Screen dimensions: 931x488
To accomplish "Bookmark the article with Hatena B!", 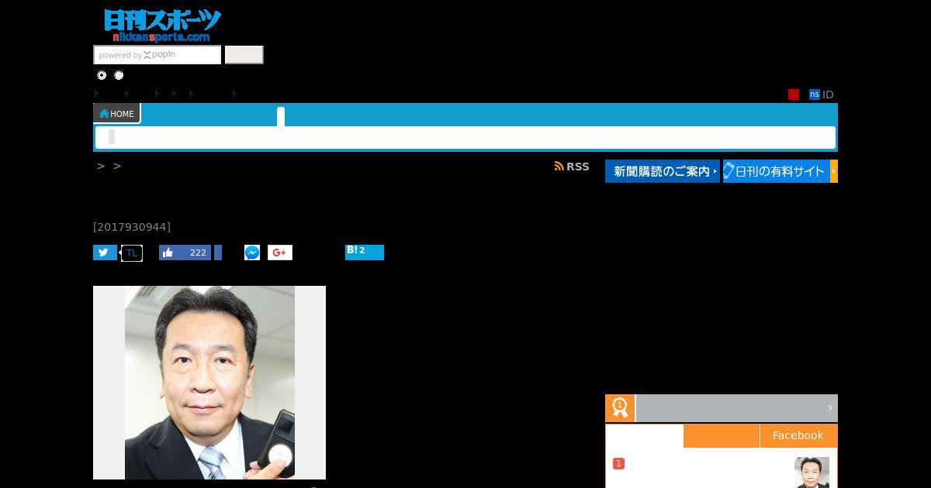I will [x=365, y=253].
